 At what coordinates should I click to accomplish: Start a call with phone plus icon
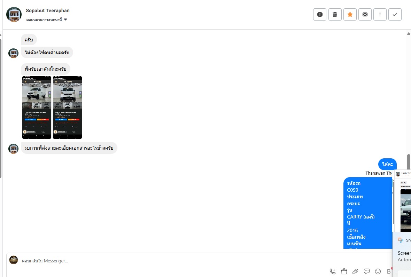coord(333,271)
